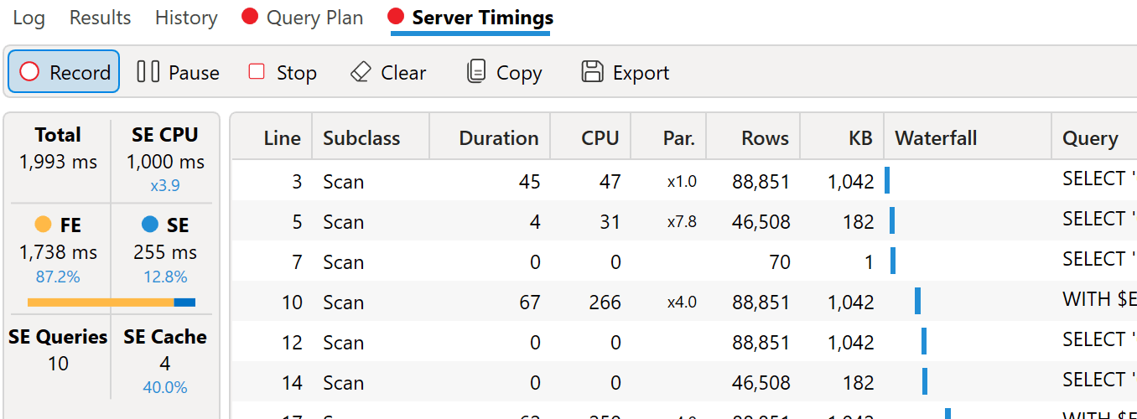Switch to the Results tab
Screen dimensions: 1137x419
pos(101,18)
